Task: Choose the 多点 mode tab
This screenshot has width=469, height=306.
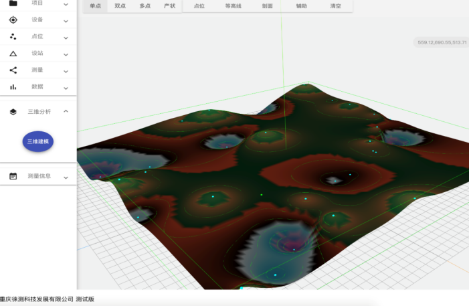Action: pyautogui.click(x=145, y=5)
